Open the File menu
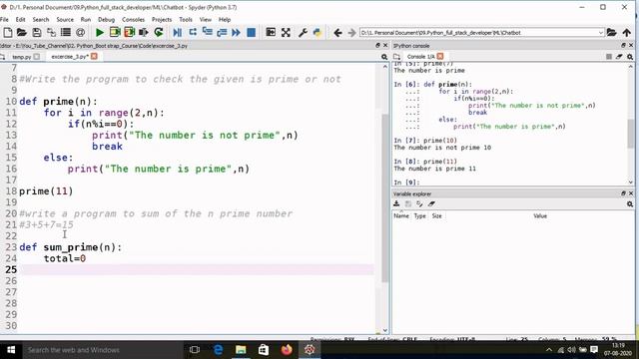 (x=4, y=20)
